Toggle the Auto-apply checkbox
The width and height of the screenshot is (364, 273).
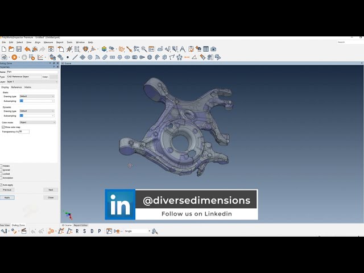coord(1,185)
